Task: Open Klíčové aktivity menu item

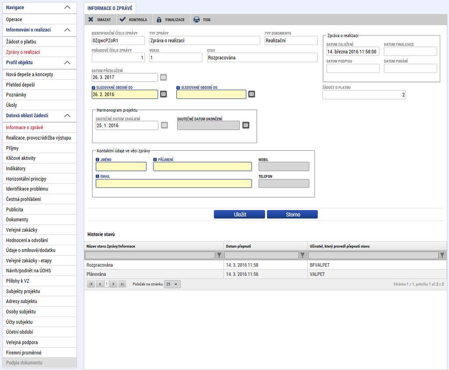Action: 39,158
